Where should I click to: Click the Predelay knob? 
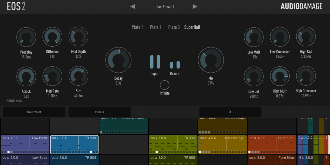tap(26, 37)
